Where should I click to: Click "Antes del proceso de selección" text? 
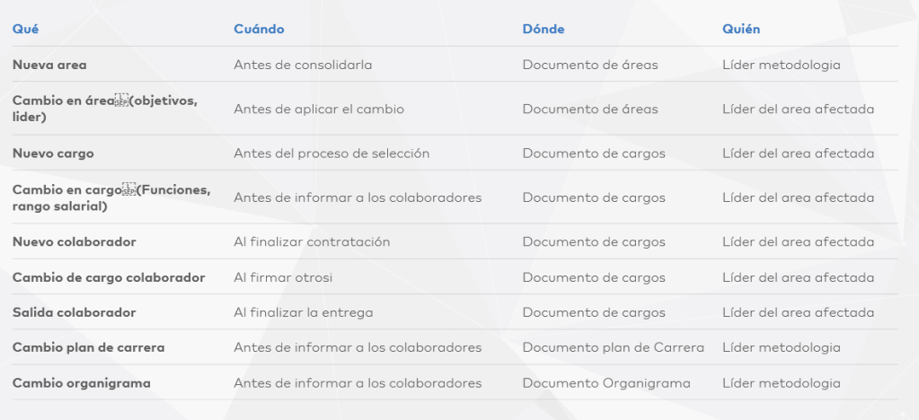(331, 153)
